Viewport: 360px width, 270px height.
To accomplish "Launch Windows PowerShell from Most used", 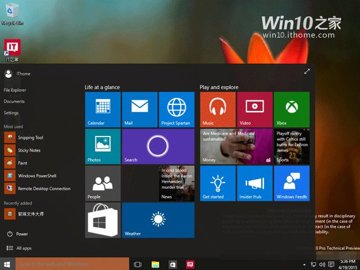I will click(30, 176).
